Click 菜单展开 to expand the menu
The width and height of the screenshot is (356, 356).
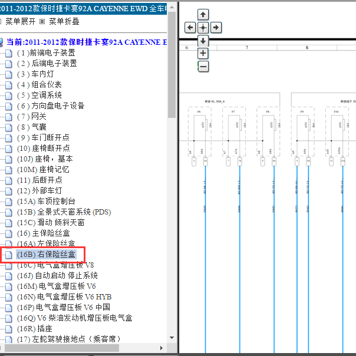pos(21,22)
